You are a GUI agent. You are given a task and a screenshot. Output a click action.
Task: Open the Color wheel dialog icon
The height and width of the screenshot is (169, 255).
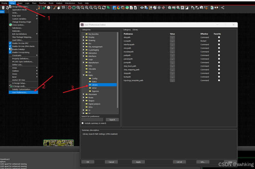click(x=119, y=8)
